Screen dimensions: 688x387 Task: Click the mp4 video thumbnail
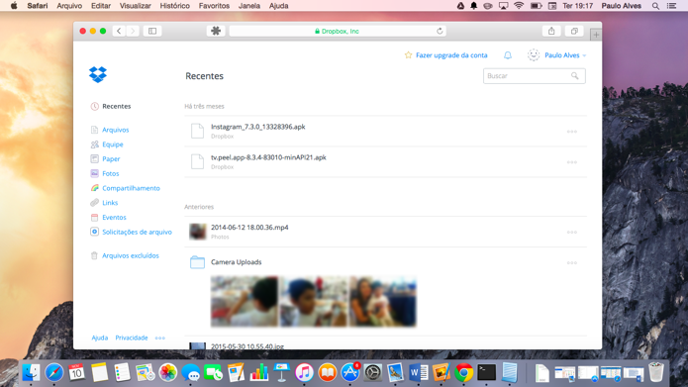197,232
